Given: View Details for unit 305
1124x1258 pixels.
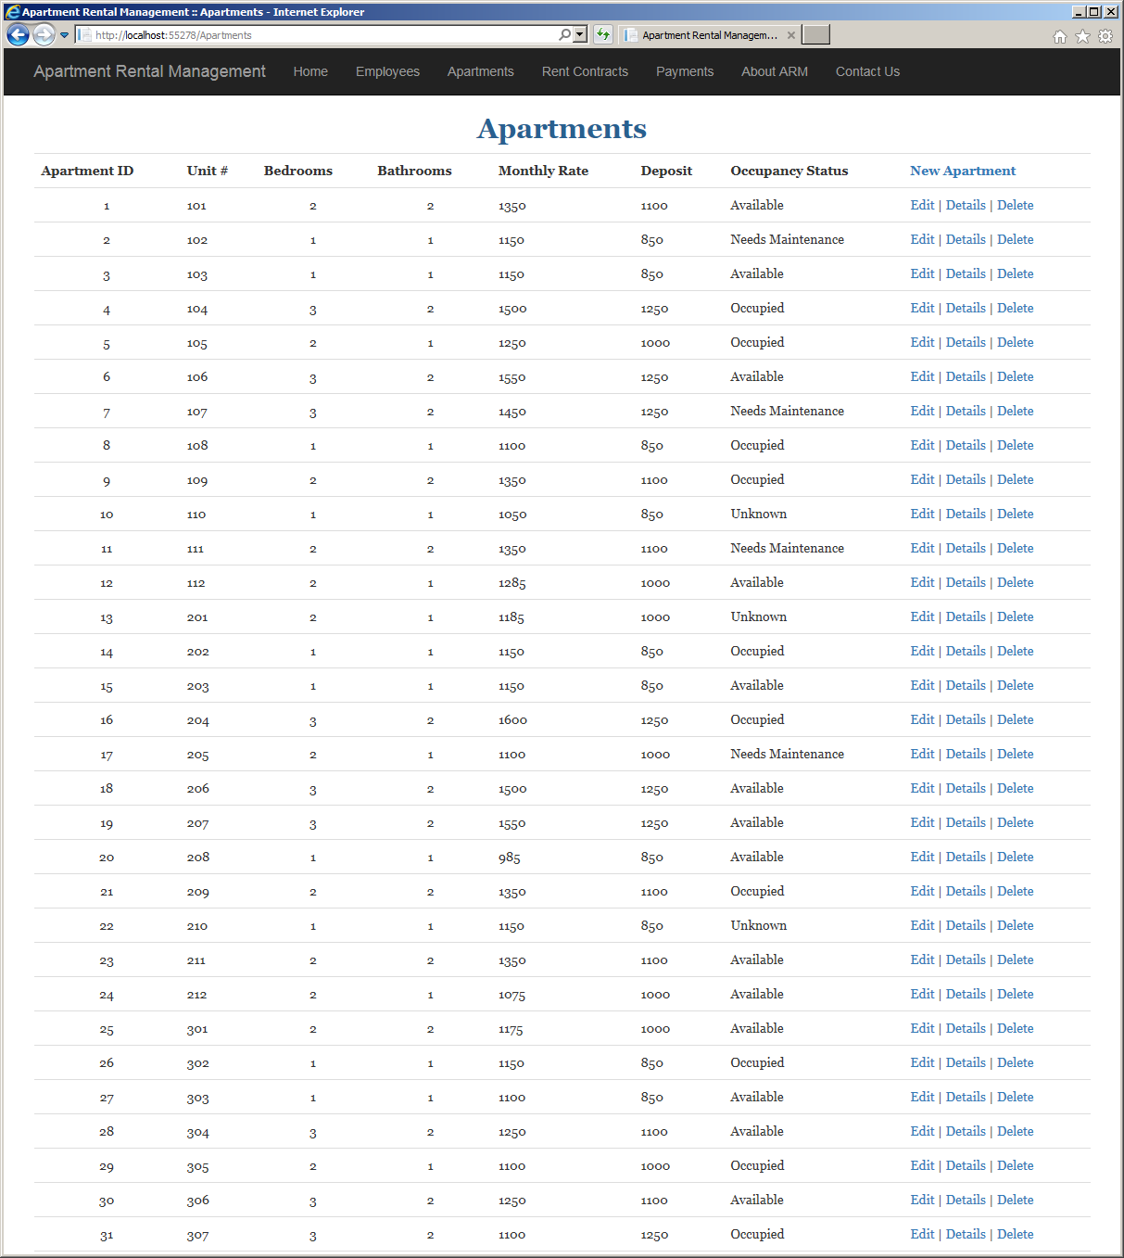Looking at the screenshot, I should point(966,1165).
